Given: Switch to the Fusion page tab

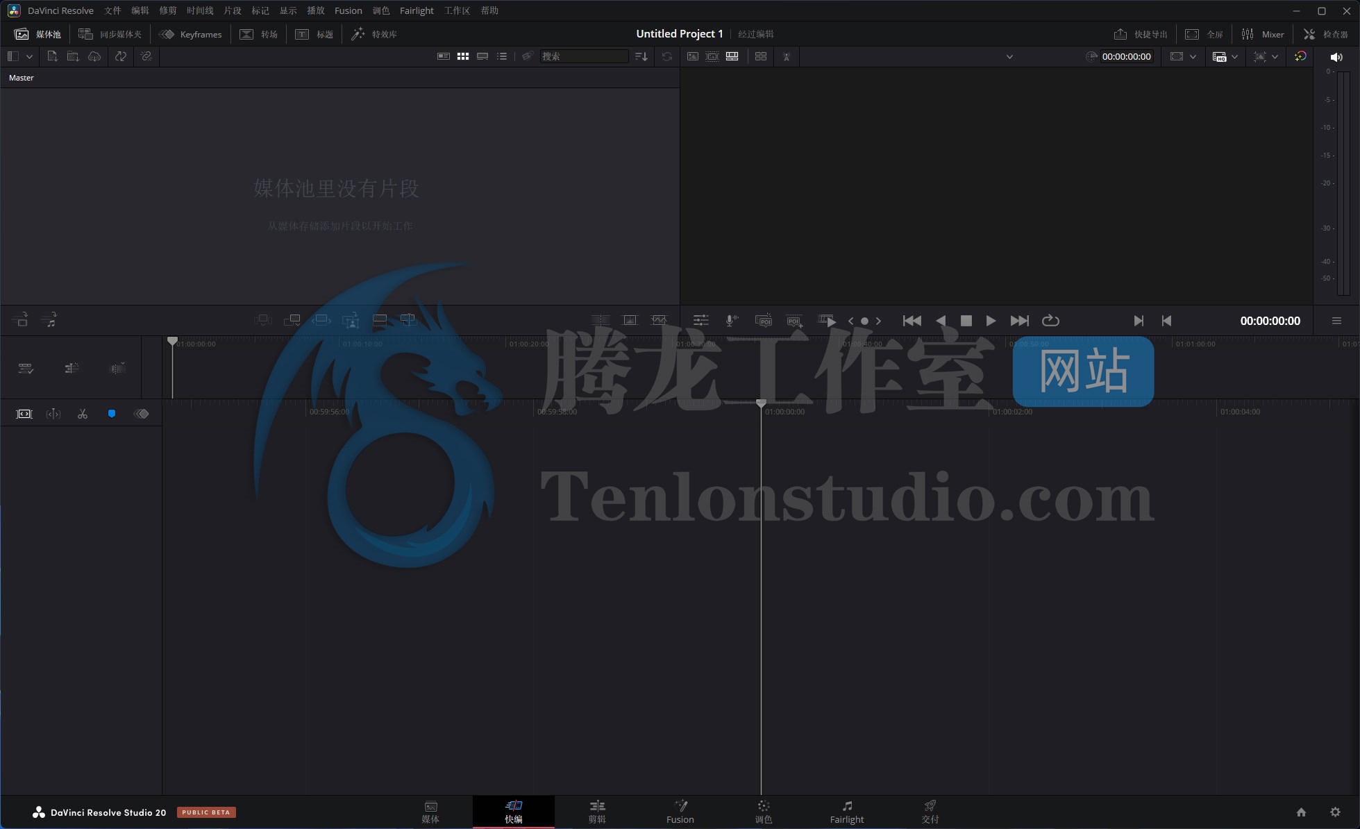Looking at the screenshot, I should [680, 812].
